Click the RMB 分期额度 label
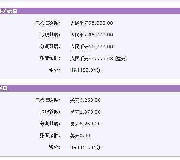 [x=50, y=46]
